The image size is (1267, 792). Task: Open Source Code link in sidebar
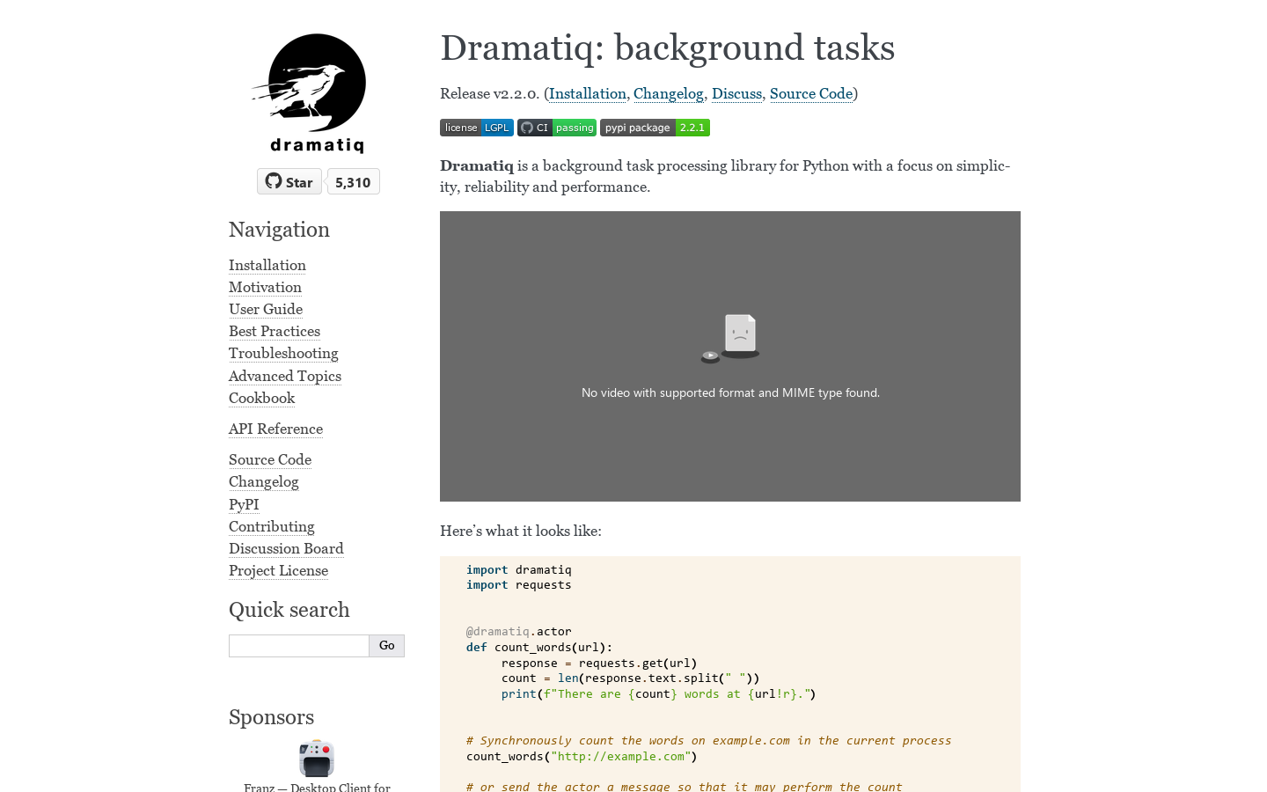[x=270, y=459]
